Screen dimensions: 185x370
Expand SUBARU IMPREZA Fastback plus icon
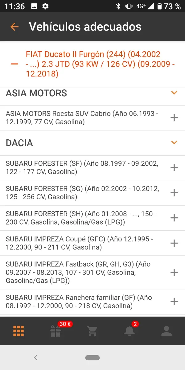(x=174, y=272)
